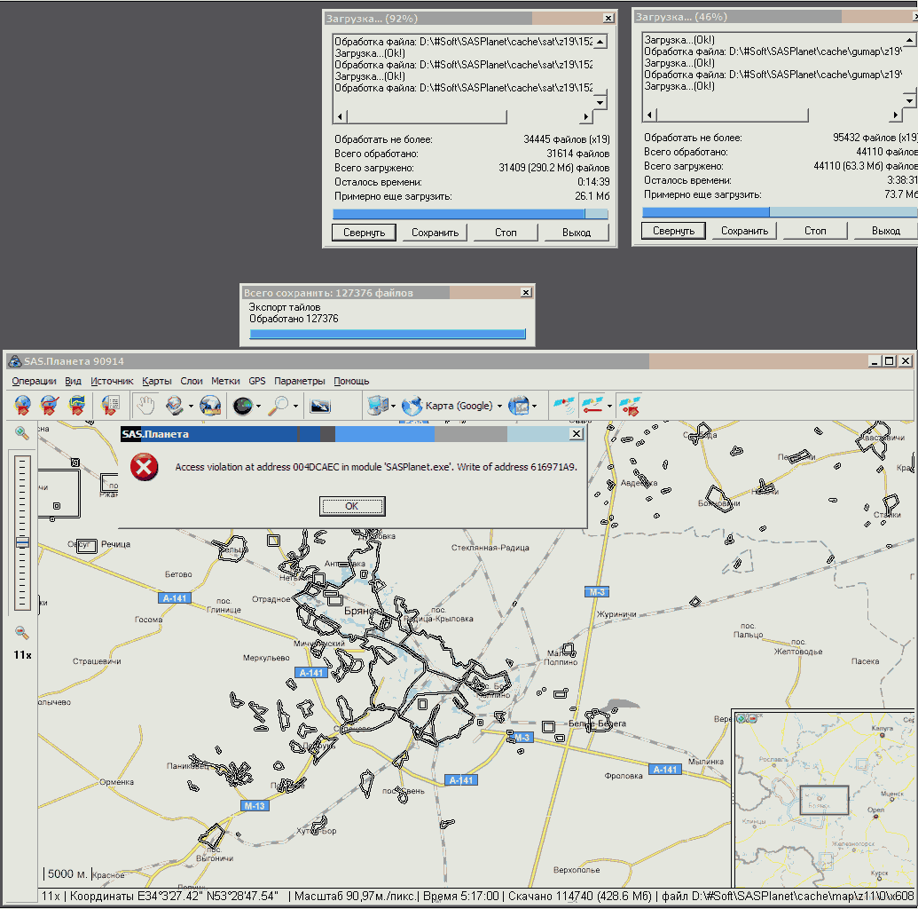918x909 pixels.
Task: Click the notepad list icon in toolbar
Action: click(111, 406)
